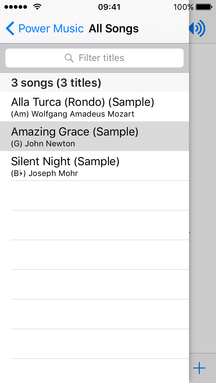The height and width of the screenshot is (383, 216).
Task: Open Alla Turca (Rondo) (Sample) song
Action: click(83, 102)
